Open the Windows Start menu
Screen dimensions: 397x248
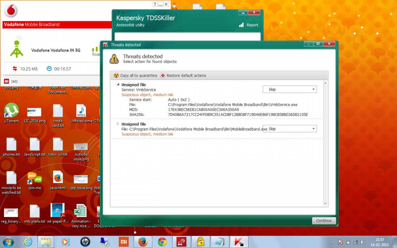point(8,242)
